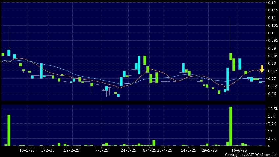Click the 0.095 price axis label
The height and width of the screenshot is (157, 279).
click(x=273, y=40)
